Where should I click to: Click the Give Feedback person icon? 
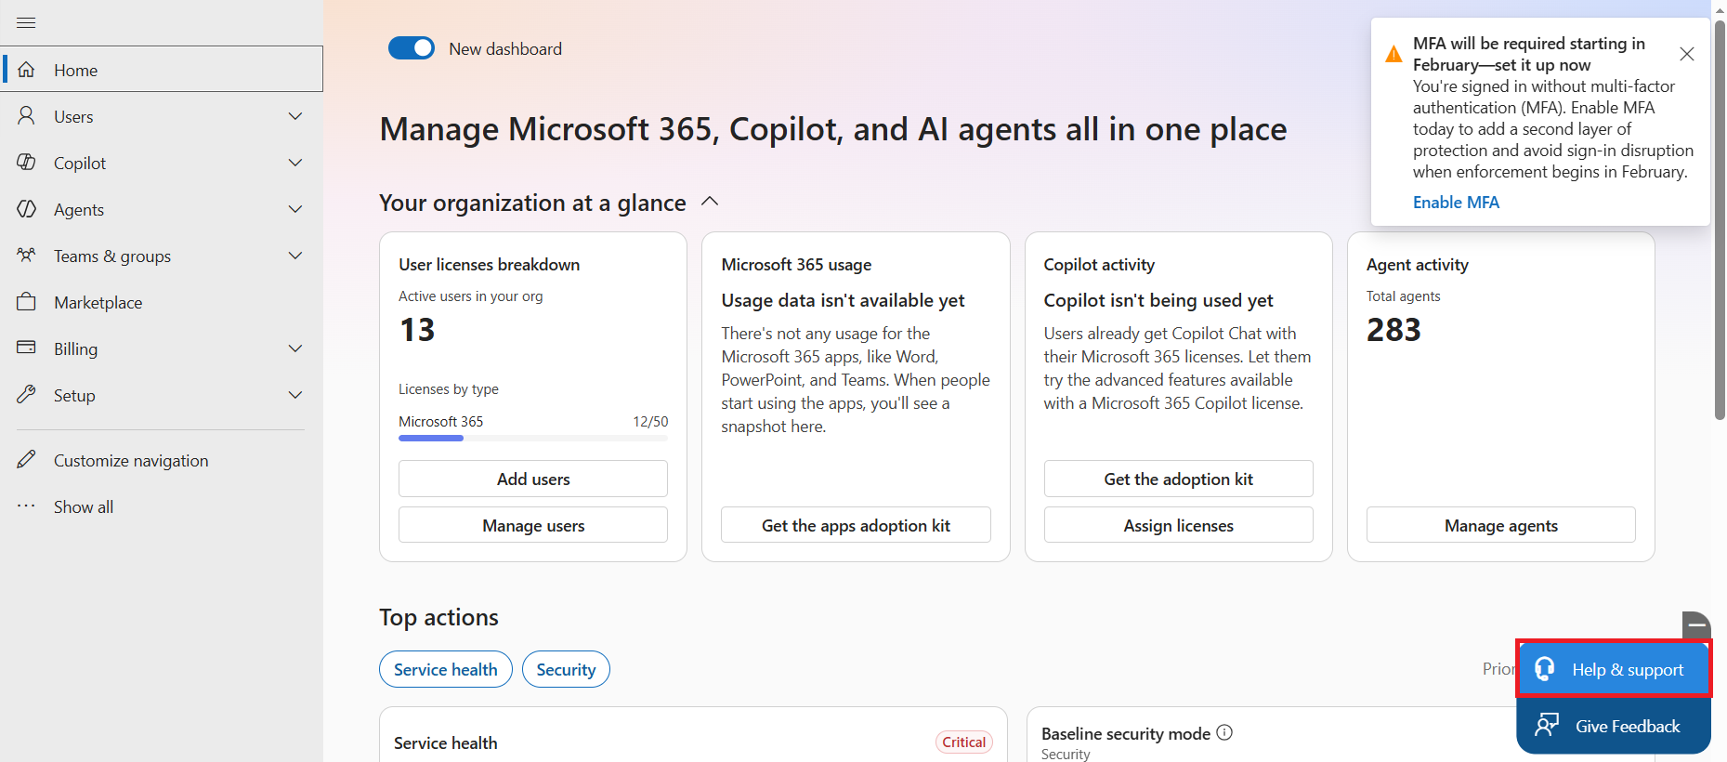[x=1547, y=726]
